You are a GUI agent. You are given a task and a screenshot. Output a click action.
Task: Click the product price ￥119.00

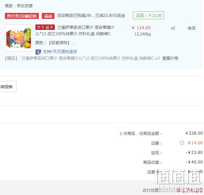point(141,28)
